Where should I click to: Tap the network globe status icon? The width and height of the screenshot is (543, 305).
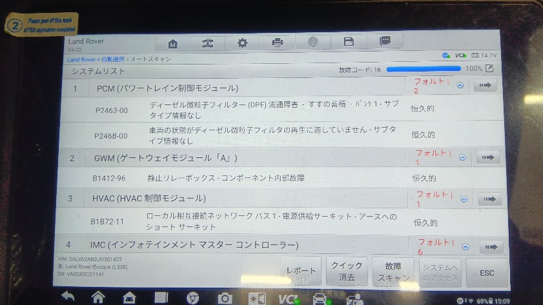(x=446, y=55)
